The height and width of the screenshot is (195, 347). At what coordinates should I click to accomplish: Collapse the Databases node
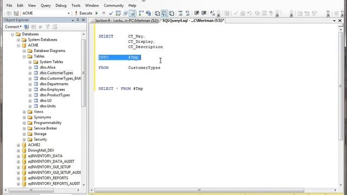point(12,34)
